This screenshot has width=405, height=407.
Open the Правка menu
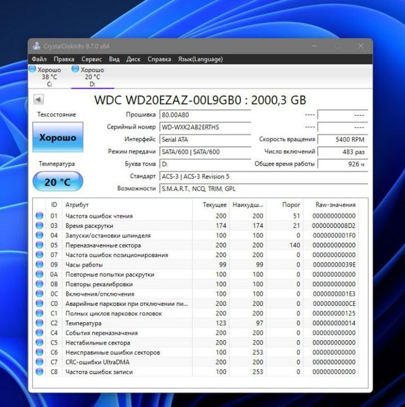pyautogui.click(x=64, y=59)
